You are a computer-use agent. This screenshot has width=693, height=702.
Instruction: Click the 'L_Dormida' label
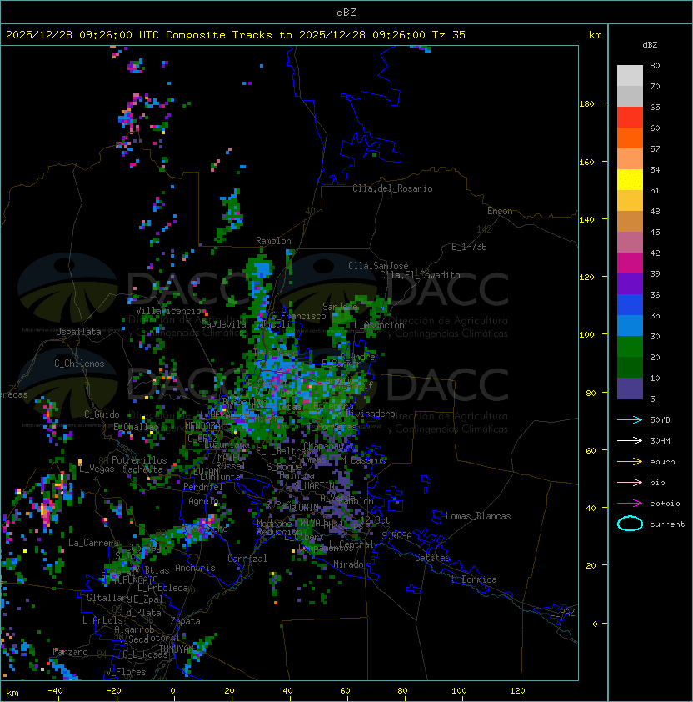click(x=475, y=579)
